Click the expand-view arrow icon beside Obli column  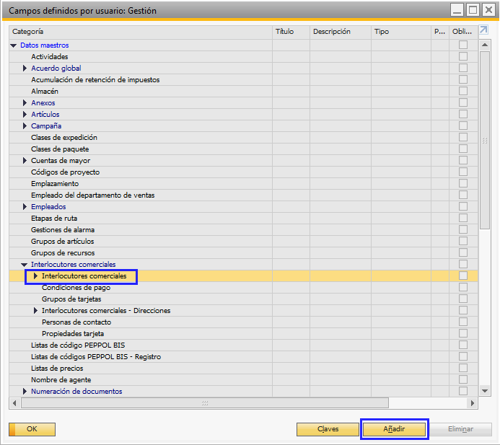click(483, 30)
